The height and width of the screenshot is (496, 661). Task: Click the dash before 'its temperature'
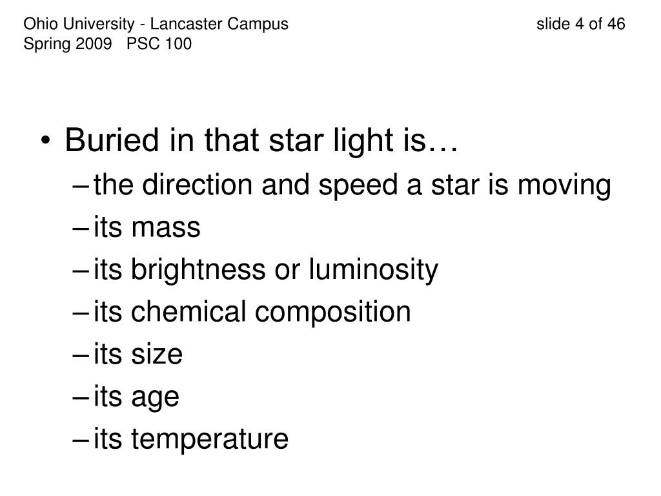coord(81,439)
